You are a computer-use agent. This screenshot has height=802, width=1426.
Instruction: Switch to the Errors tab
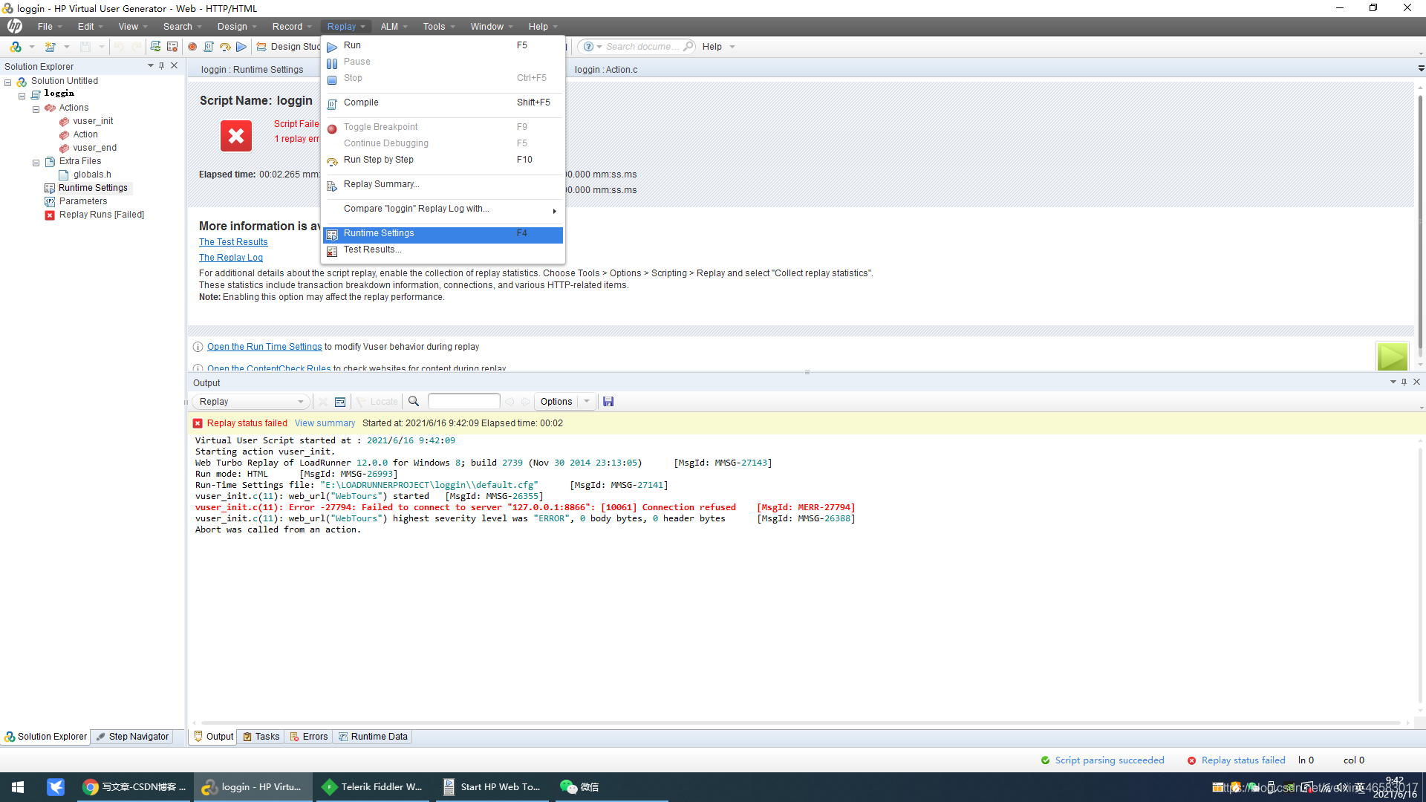click(x=309, y=737)
